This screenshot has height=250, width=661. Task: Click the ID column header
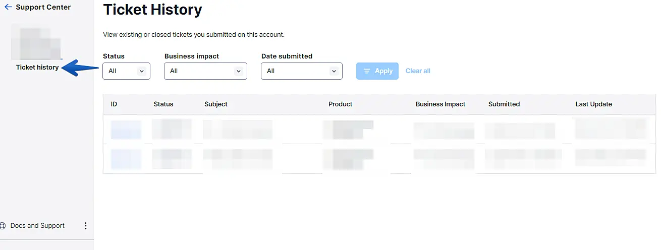click(x=114, y=104)
